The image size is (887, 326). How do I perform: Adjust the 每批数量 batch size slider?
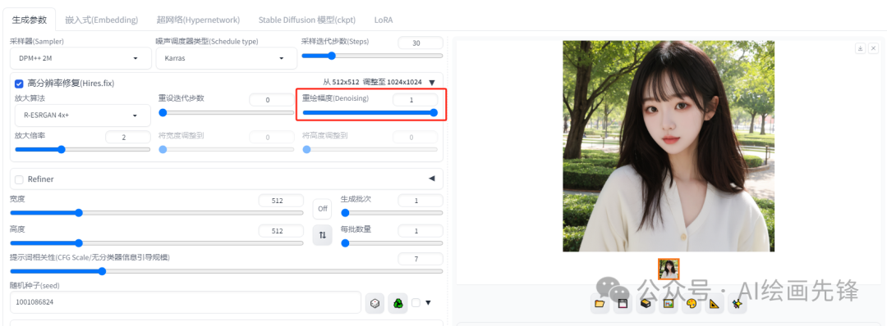[x=392, y=243]
